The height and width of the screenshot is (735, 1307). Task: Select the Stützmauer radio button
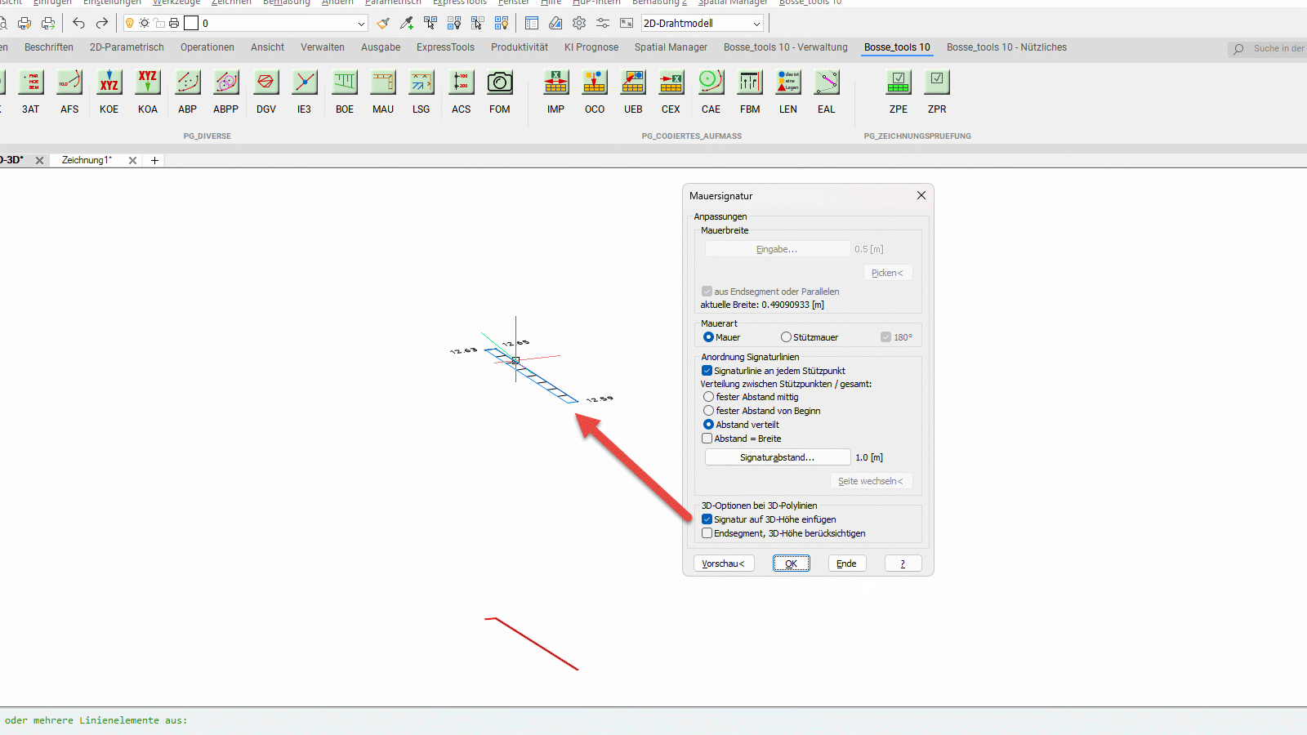click(786, 337)
